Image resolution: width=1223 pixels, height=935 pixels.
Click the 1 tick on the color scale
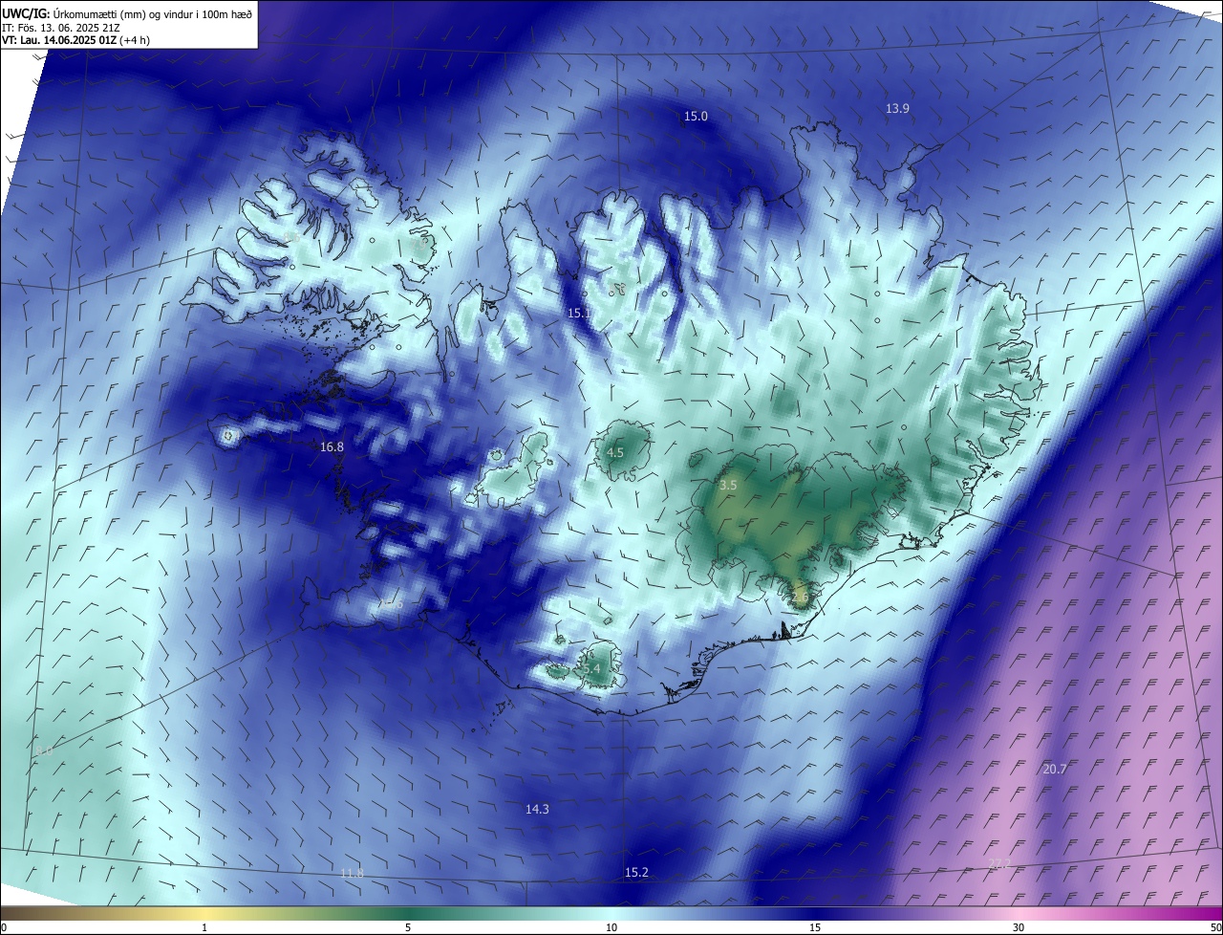point(204,927)
